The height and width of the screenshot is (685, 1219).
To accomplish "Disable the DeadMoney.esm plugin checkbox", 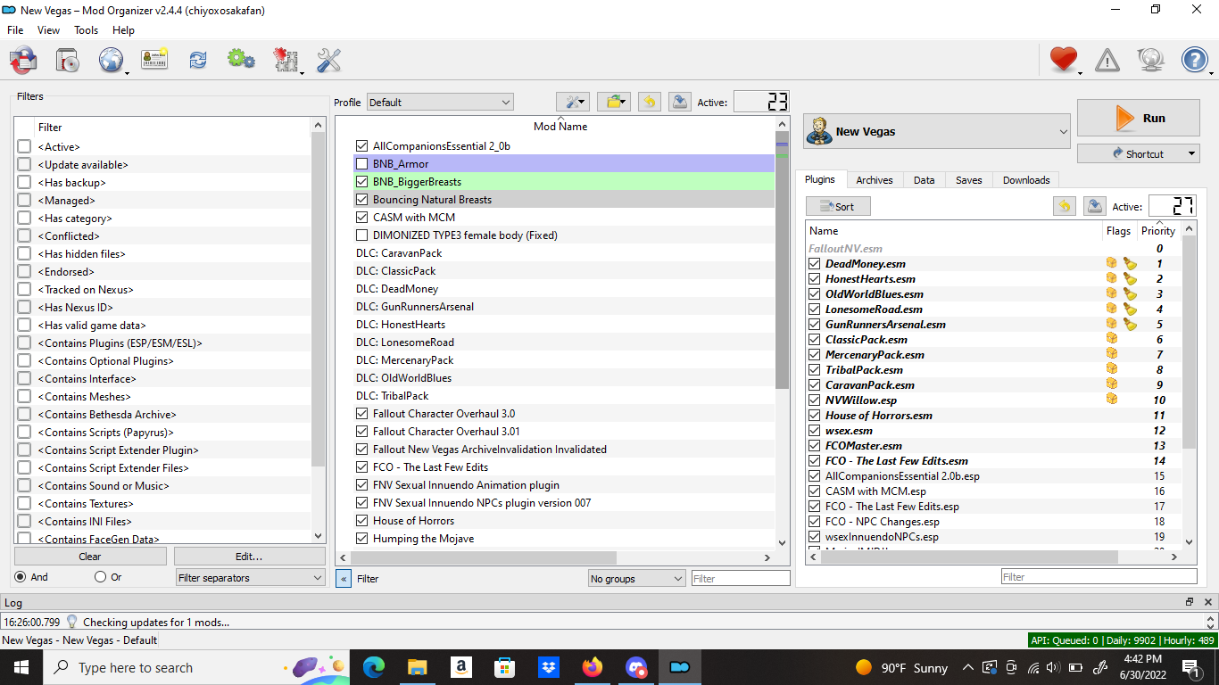I will coord(814,264).
